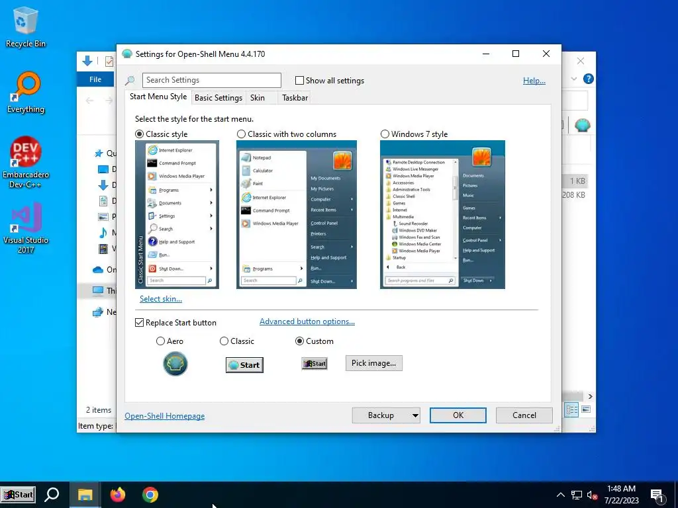Select the Windows 7 style option
This screenshot has height=508, width=678.
coord(385,134)
